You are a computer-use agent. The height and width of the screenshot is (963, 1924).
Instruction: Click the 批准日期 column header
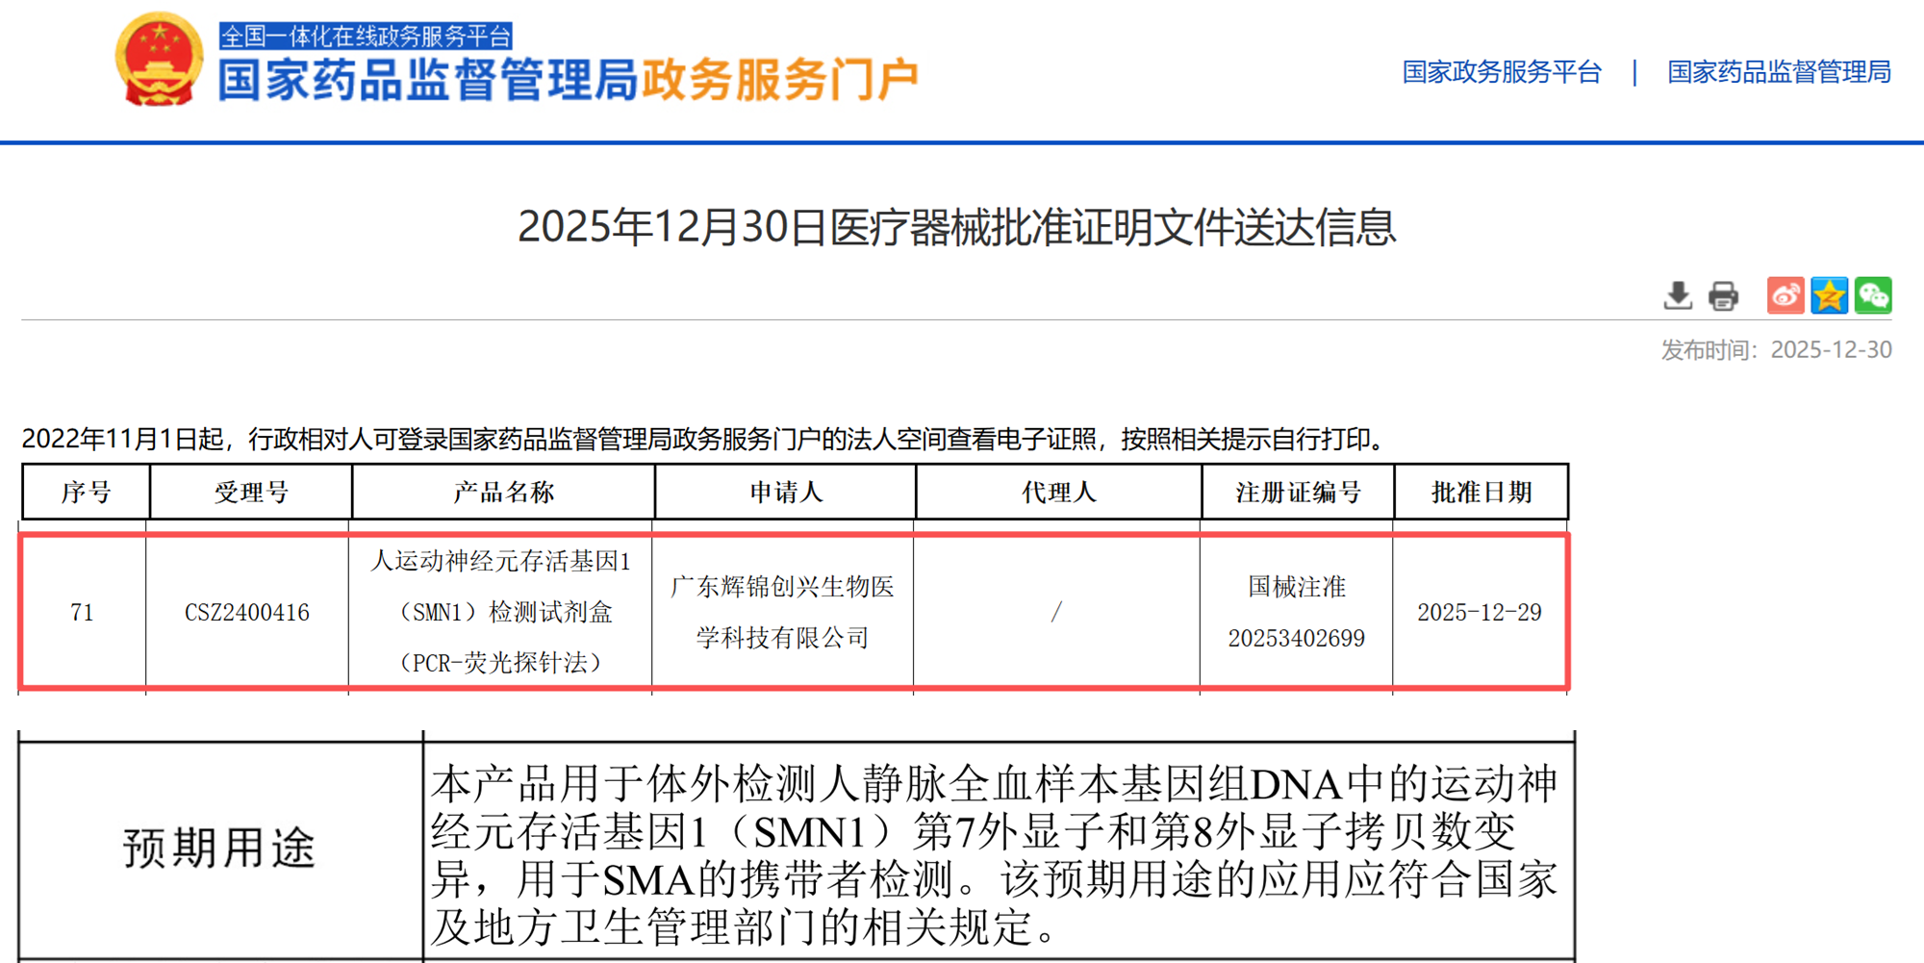1481,493
